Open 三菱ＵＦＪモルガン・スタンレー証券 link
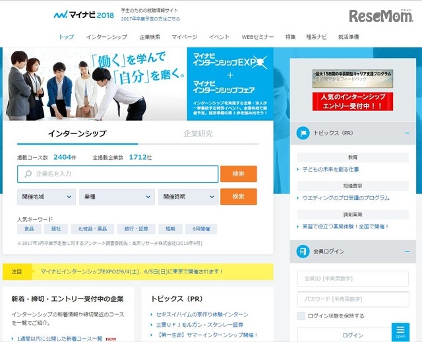The image size is (422, 342). tap(199, 325)
